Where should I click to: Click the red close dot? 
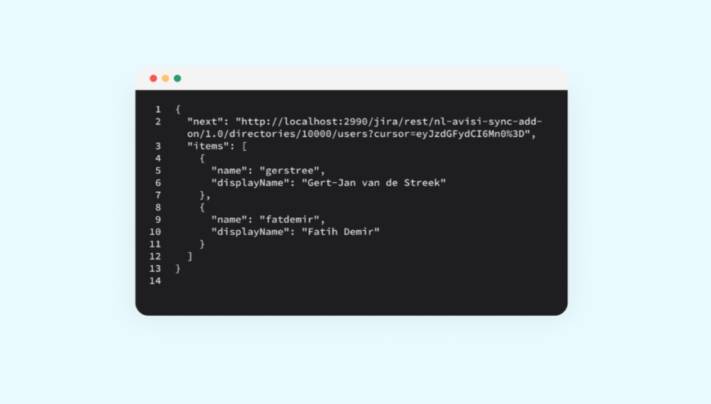point(154,78)
